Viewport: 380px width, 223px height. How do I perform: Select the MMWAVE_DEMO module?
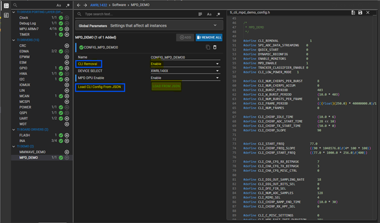point(32,152)
